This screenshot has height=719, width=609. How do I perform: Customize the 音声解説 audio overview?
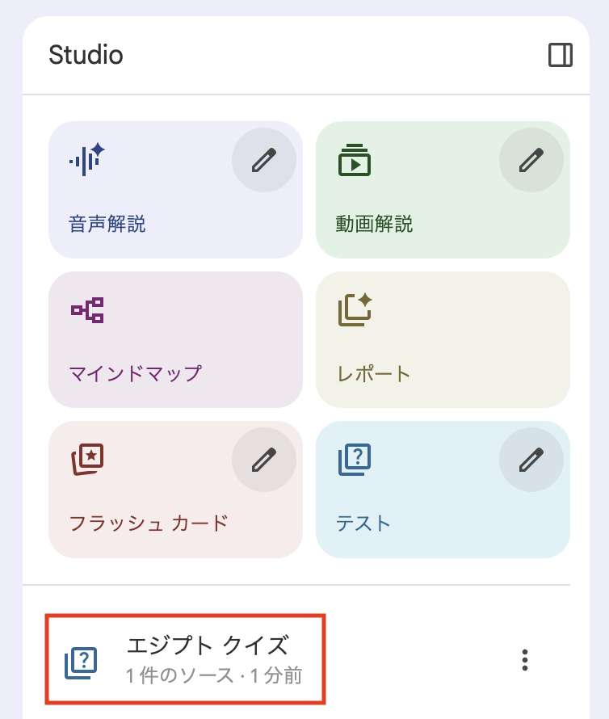coord(263,161)
